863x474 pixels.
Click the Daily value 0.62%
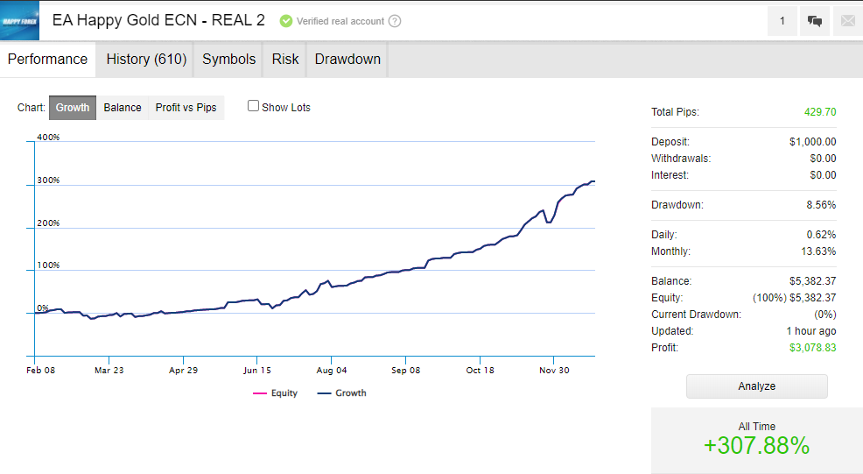click(x=821, y=235)
